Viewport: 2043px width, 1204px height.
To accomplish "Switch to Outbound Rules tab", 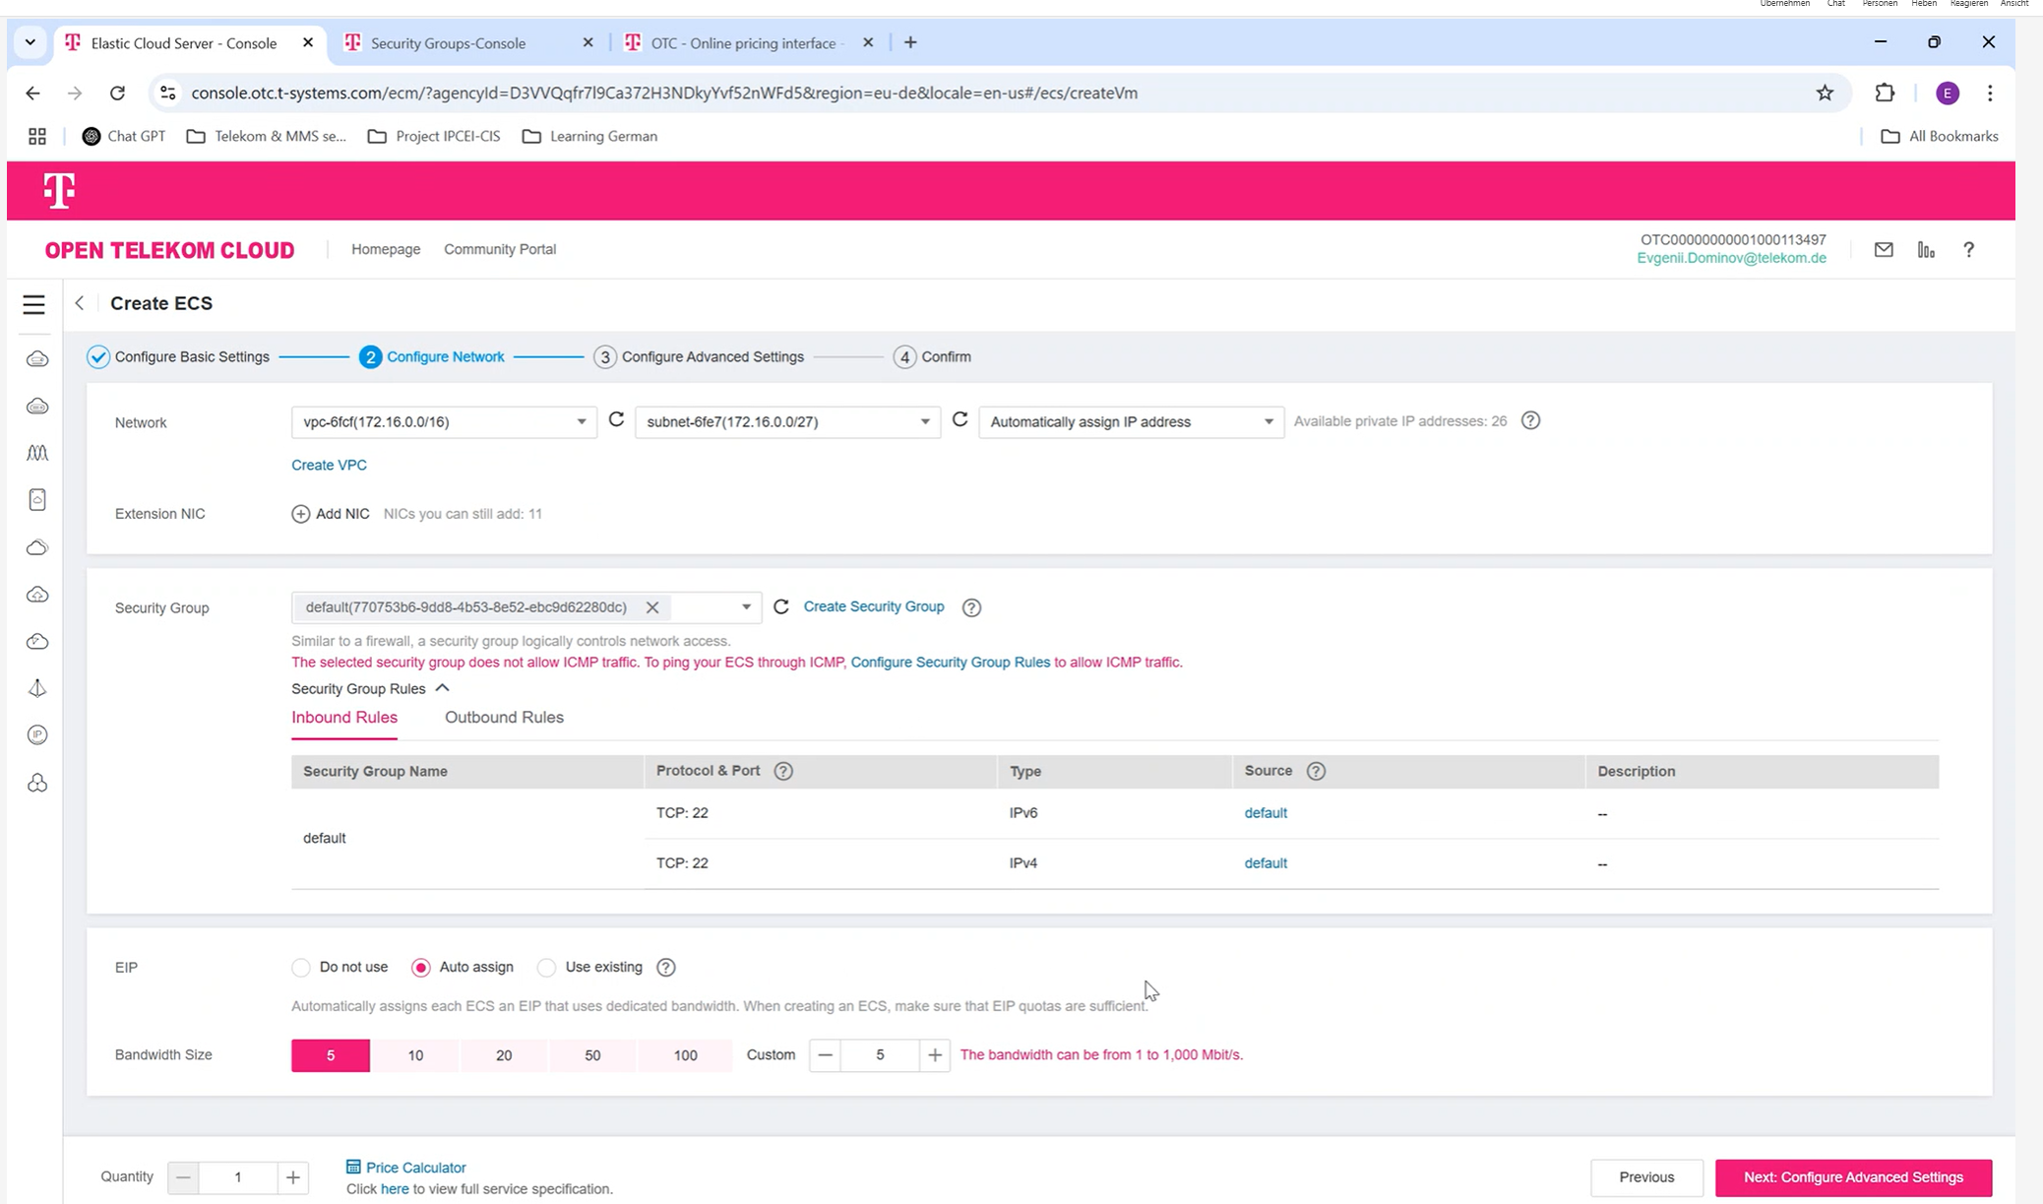I will click(504, 718).
